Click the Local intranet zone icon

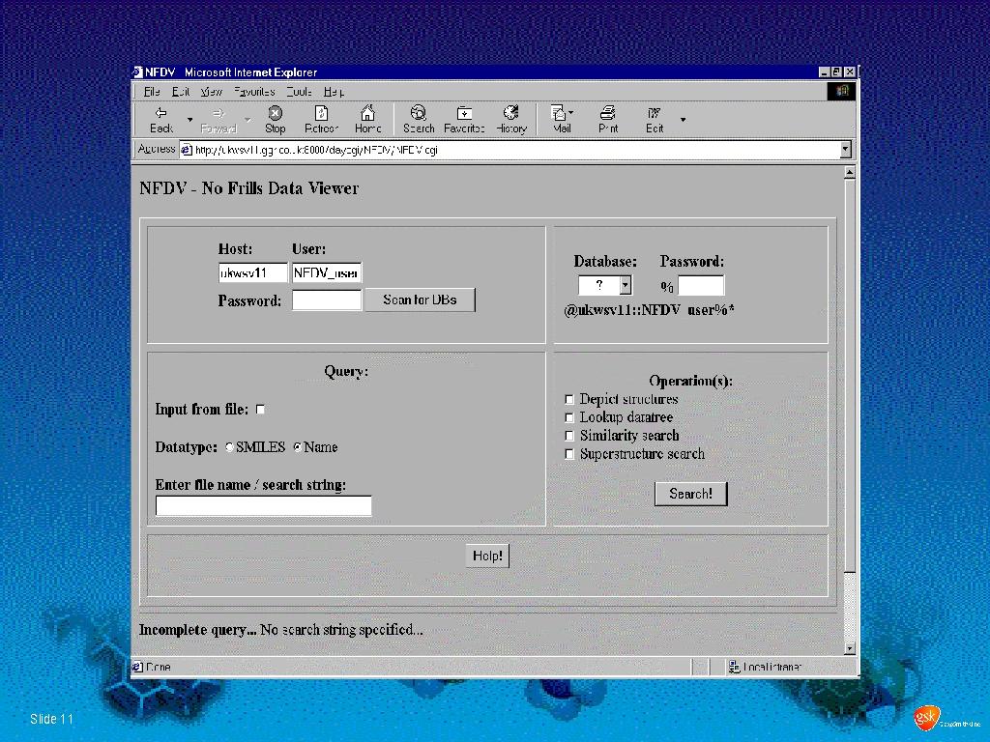click(734, 667)
